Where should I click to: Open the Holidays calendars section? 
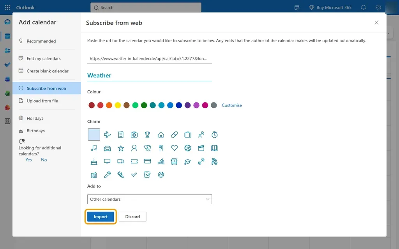point(47,118)
